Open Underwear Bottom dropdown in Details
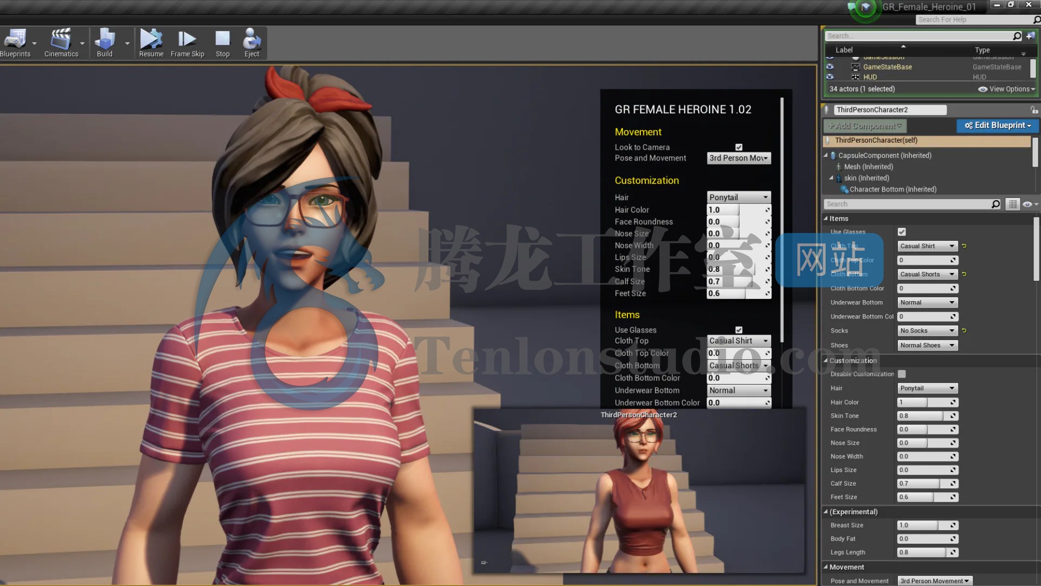Screen dimensions: 1041x586 pos(927,302)
